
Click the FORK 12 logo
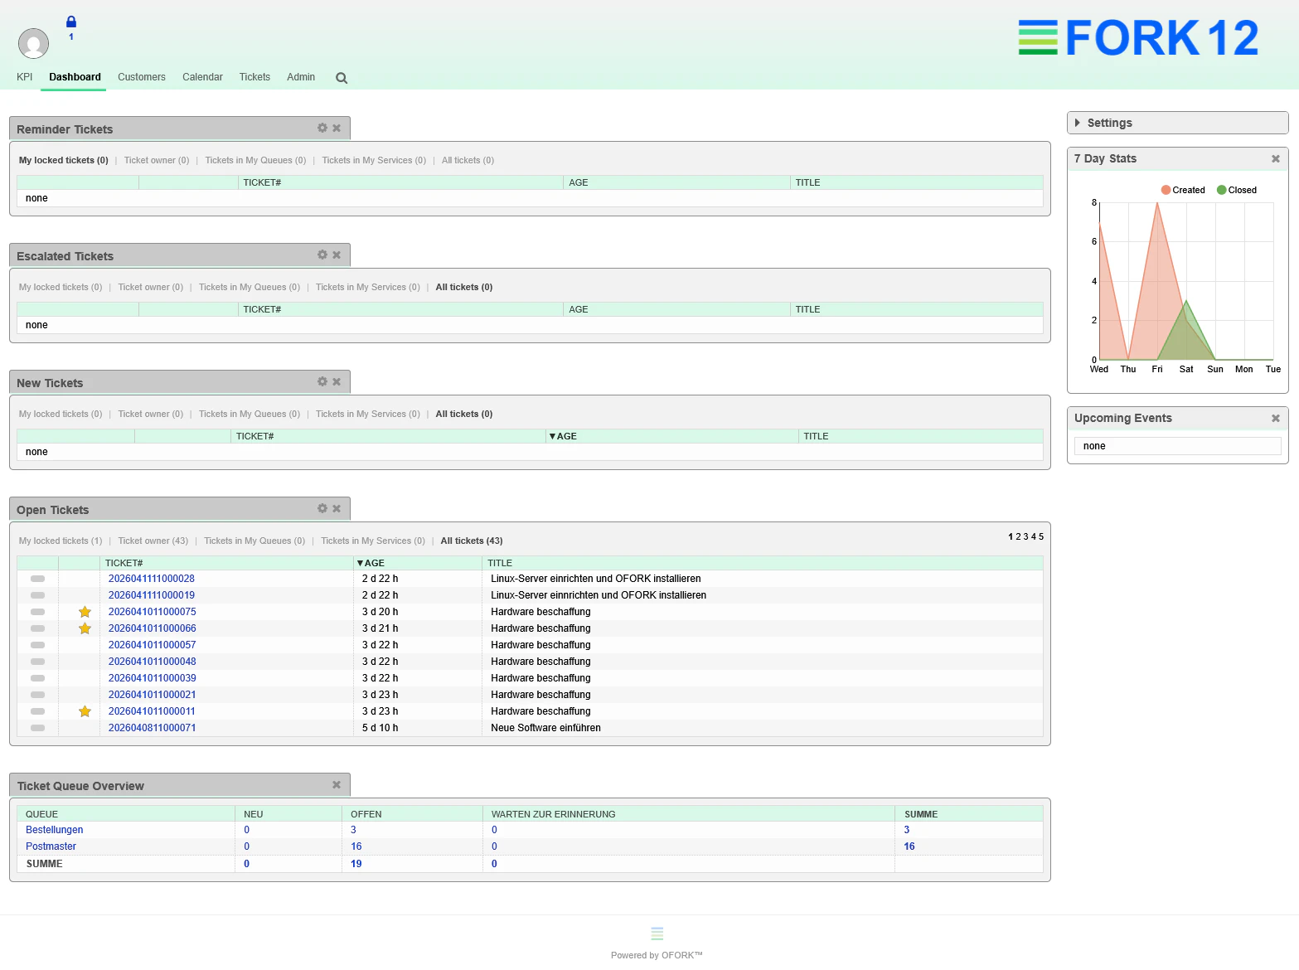(x=1138, y=37)
